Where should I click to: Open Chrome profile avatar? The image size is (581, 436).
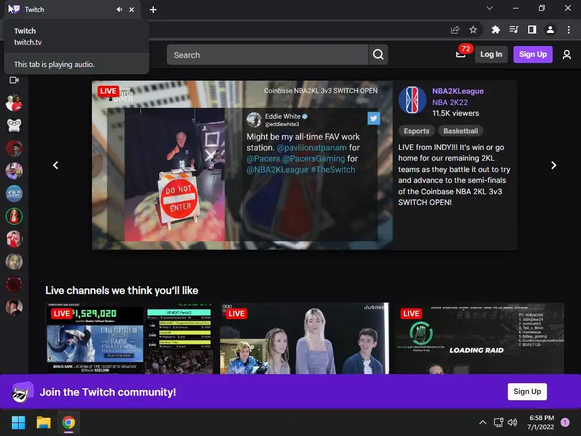point(550,30)
